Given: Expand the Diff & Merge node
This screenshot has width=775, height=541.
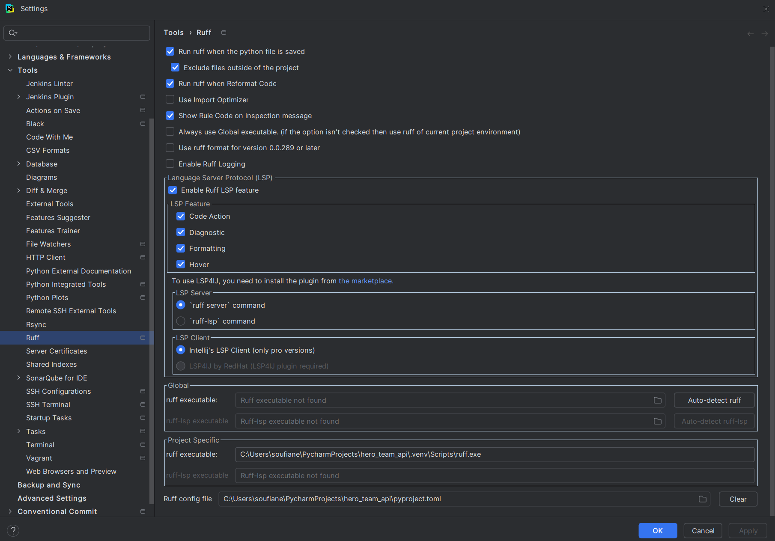Looking at the screenshot, I should click(x=18, y=190).
